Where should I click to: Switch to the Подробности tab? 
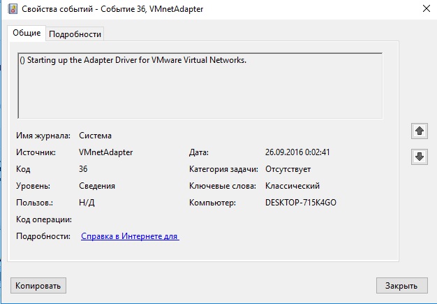(x=75, y=34)
